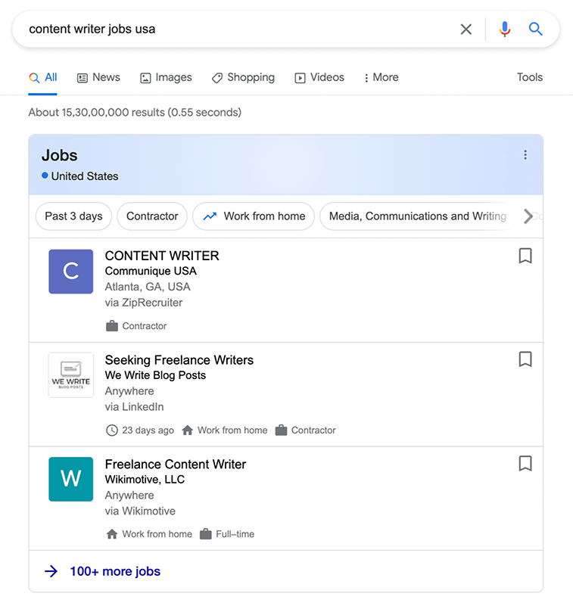Click the We Write Blog Posts logo
Image resolution: width=573 pixels, height=606 pixels.
71,375
